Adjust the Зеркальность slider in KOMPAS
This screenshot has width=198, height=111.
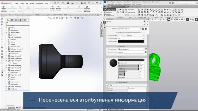pyautogui.click(x=128, y=72)
